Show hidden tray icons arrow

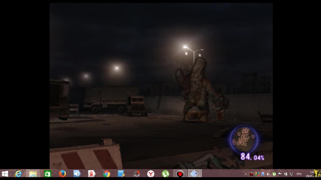point(246,174)
